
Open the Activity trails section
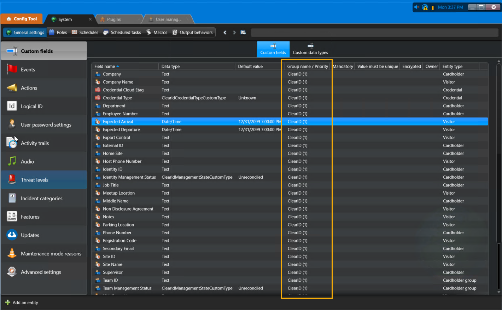tap(35, 143)
